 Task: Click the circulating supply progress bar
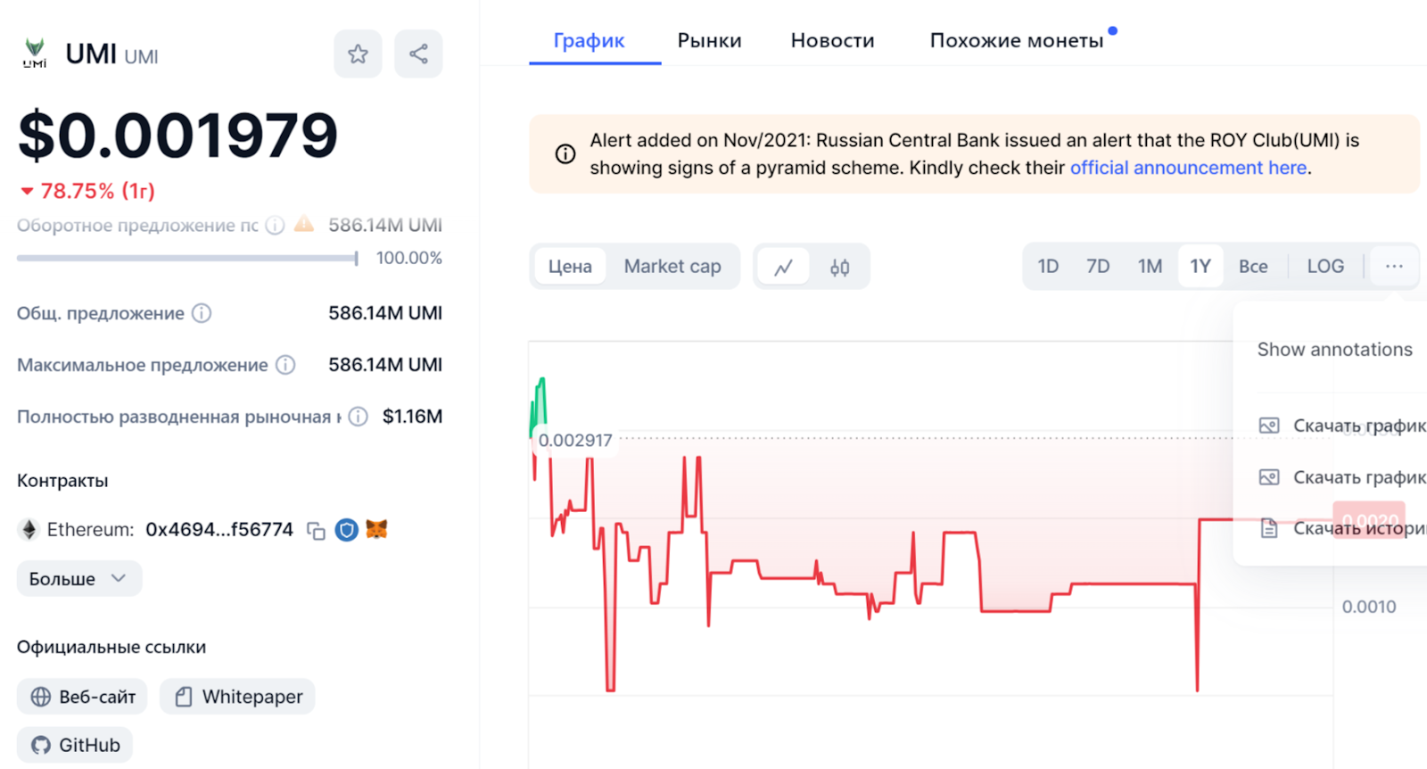(x=187, y=259)
